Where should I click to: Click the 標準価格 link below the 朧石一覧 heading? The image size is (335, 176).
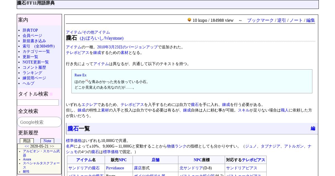pyautogui.click(x=74, y=141)
